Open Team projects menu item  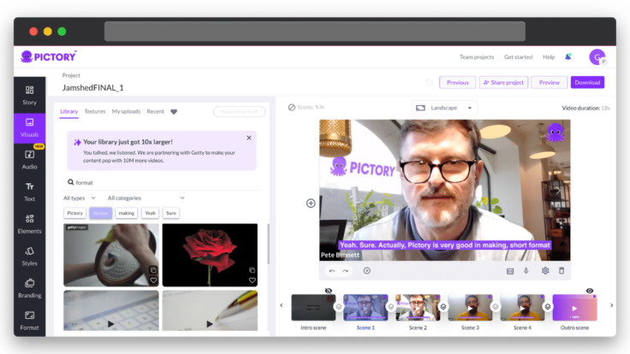pyautogui.click(x=477, y=57)
